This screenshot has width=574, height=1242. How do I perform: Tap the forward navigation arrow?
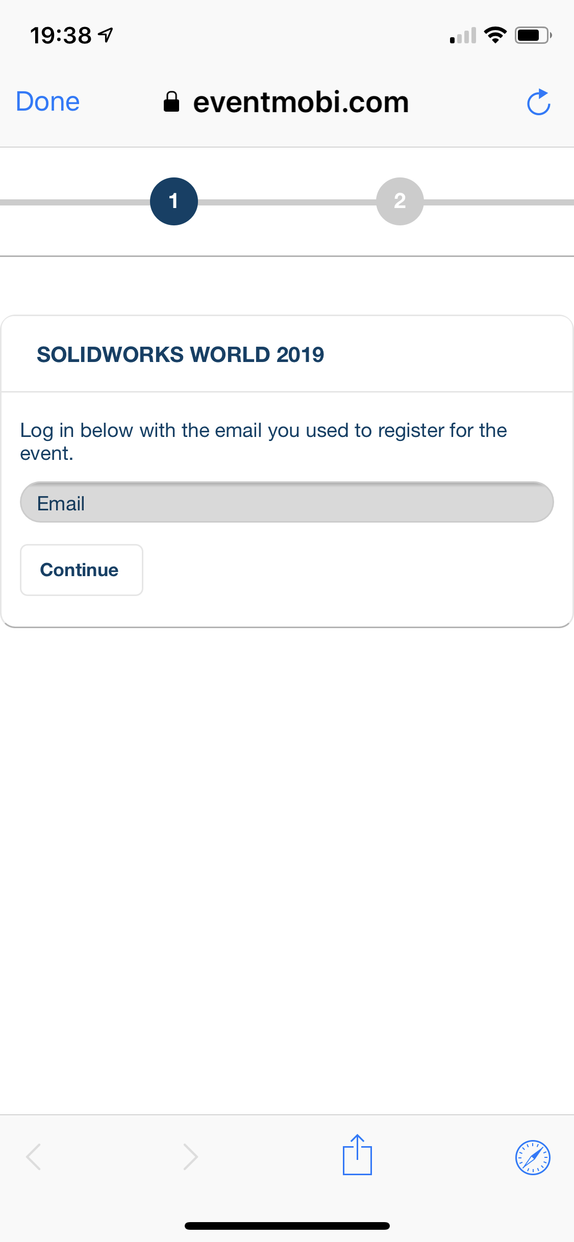point(190,1156)
